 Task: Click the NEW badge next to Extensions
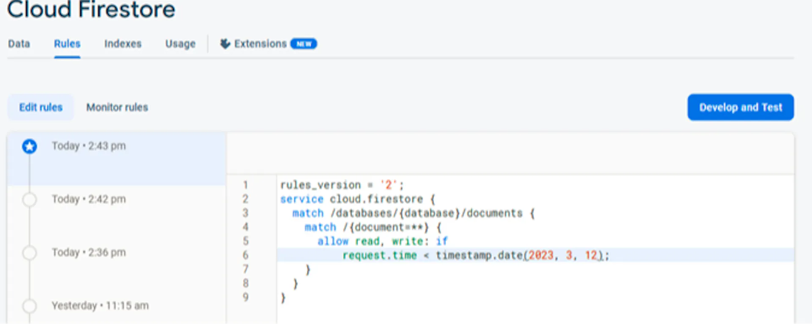(x=304, y=44)
